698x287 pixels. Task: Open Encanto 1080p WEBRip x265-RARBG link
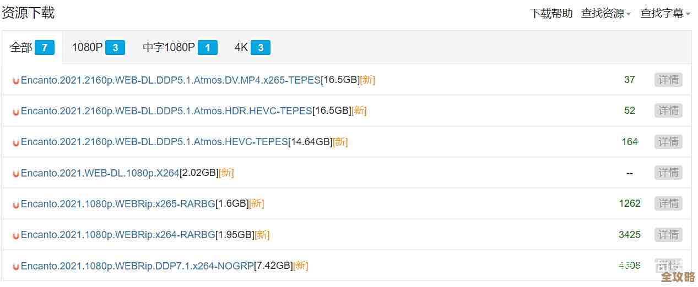click(x=118, y=204)
